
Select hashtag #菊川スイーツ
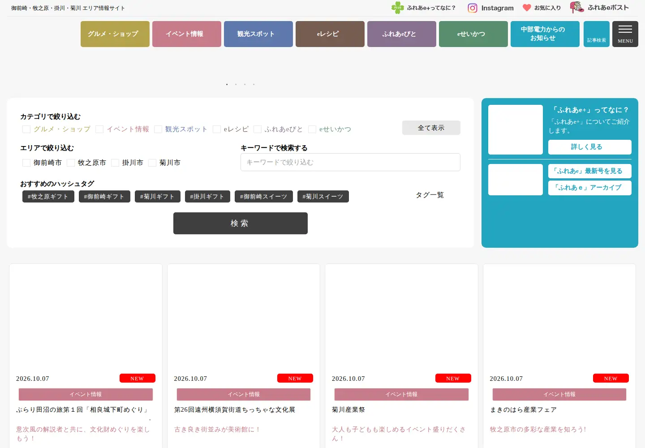pyautogui.click(x=323, y=197)
